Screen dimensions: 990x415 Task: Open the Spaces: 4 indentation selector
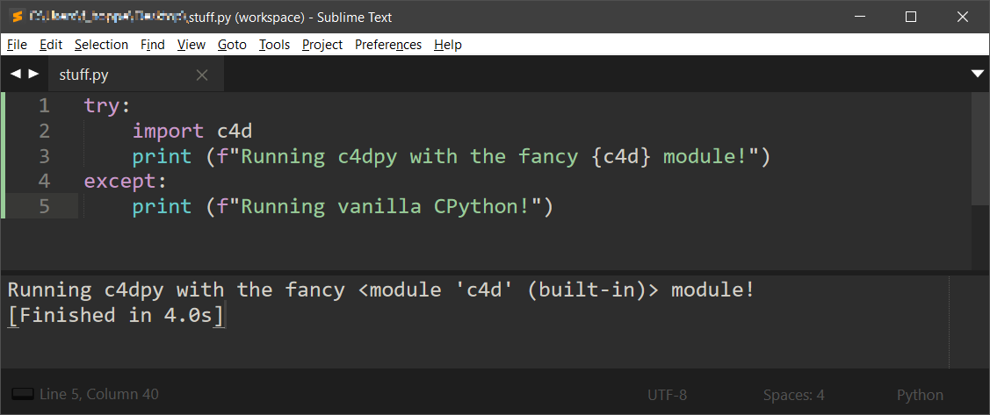pos(793,395)
